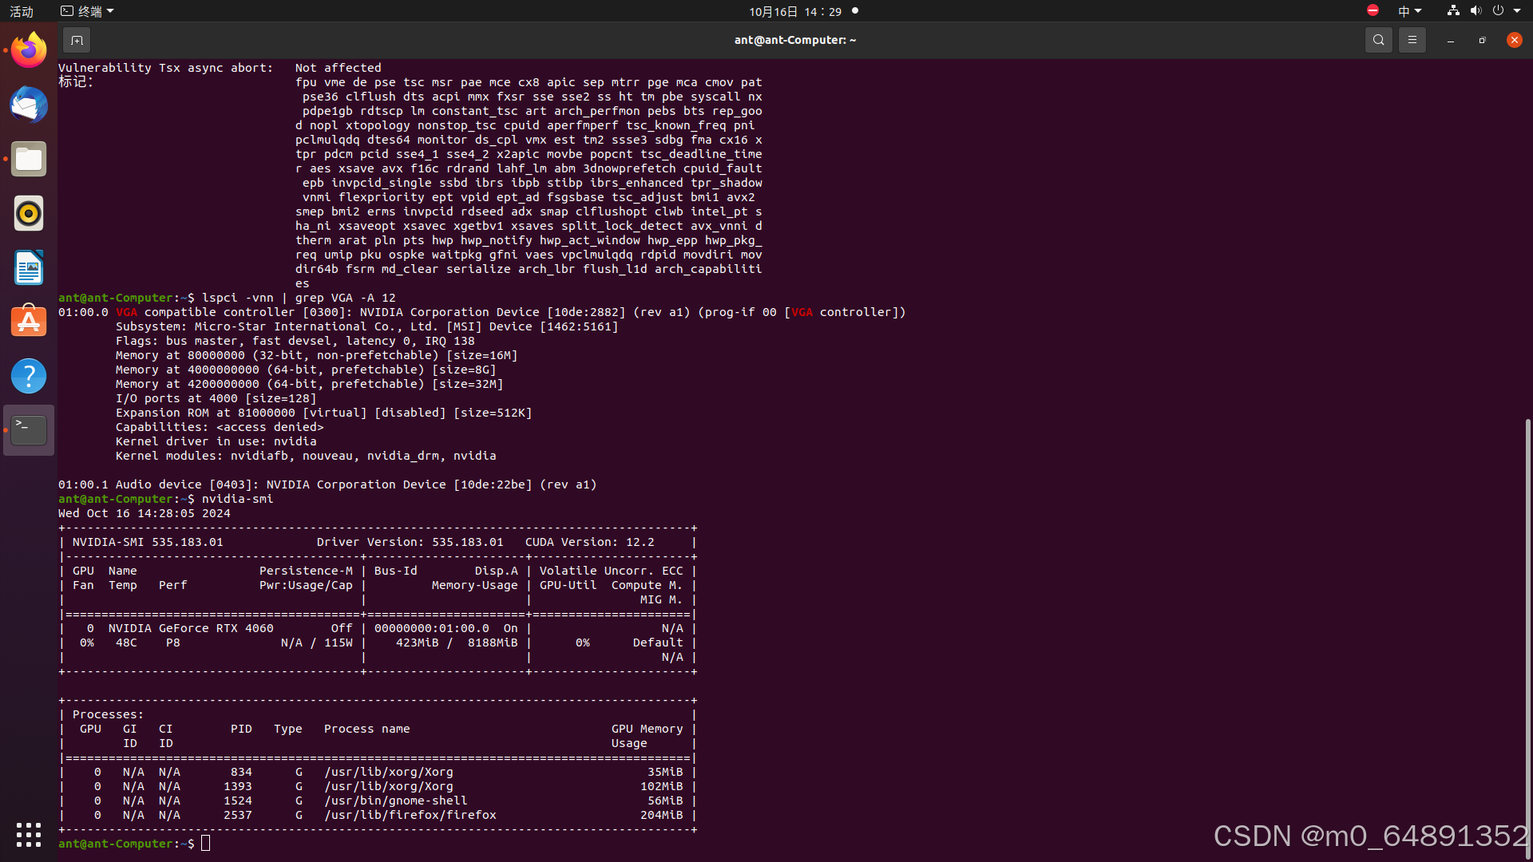The height and width of the screenshot is (862, 1533).
Task: Show the applications grid
Action: pos(29,835)
